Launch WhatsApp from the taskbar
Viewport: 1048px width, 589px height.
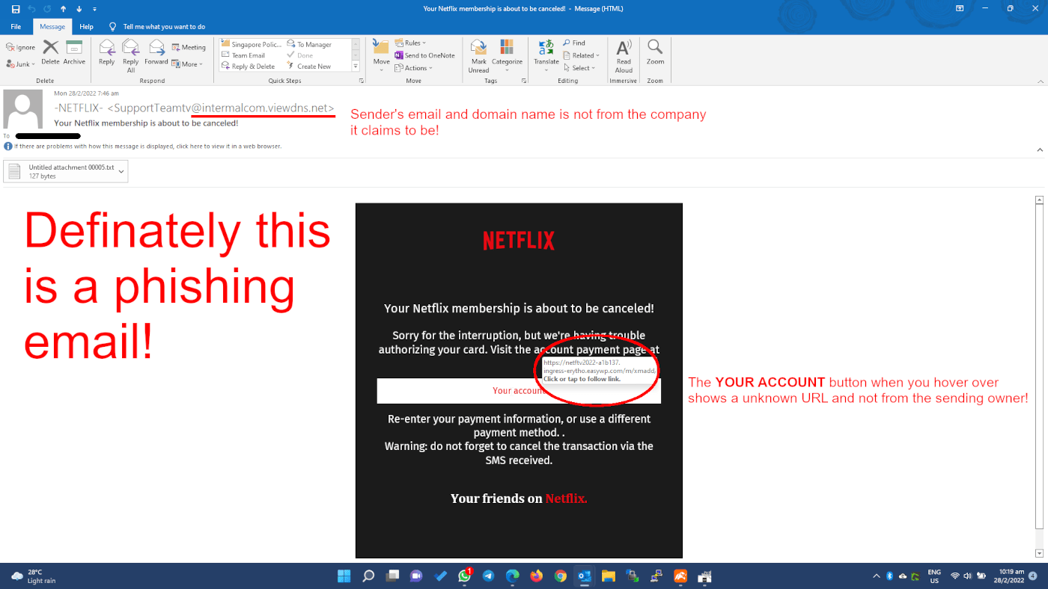click(x=465, y=576)
